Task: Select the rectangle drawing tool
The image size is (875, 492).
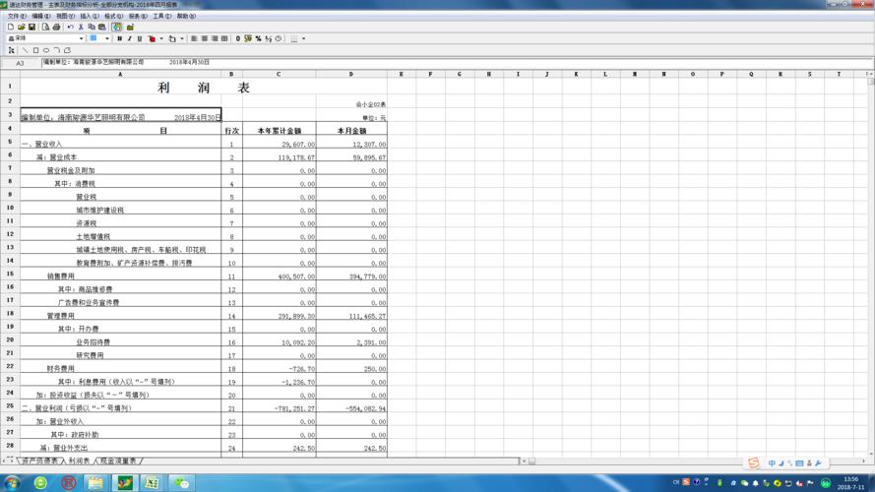Action: pyautogui.click(x=35, y=50)
